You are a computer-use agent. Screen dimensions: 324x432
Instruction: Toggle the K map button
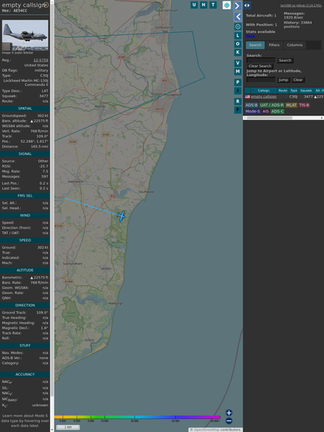(238, 52)
